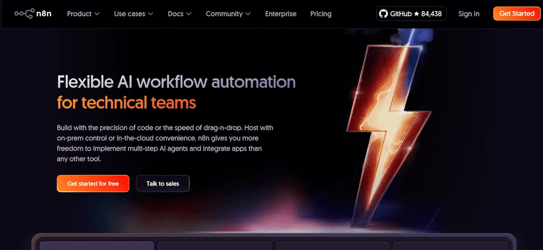Open the Enterprise page

point(281,14)
